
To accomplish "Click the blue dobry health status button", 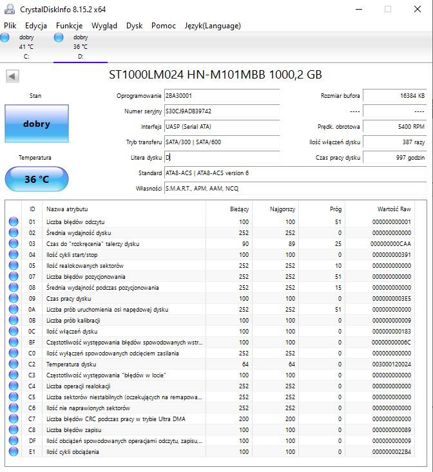I will click(37, 124).
